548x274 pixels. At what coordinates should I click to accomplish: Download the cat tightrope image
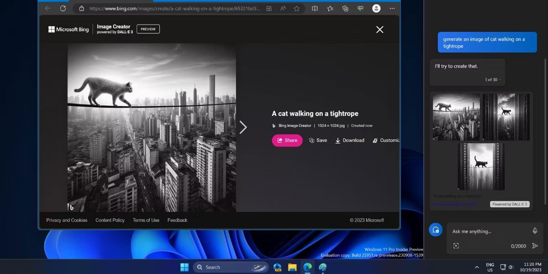pyautogui.click(x=350, y=141)
